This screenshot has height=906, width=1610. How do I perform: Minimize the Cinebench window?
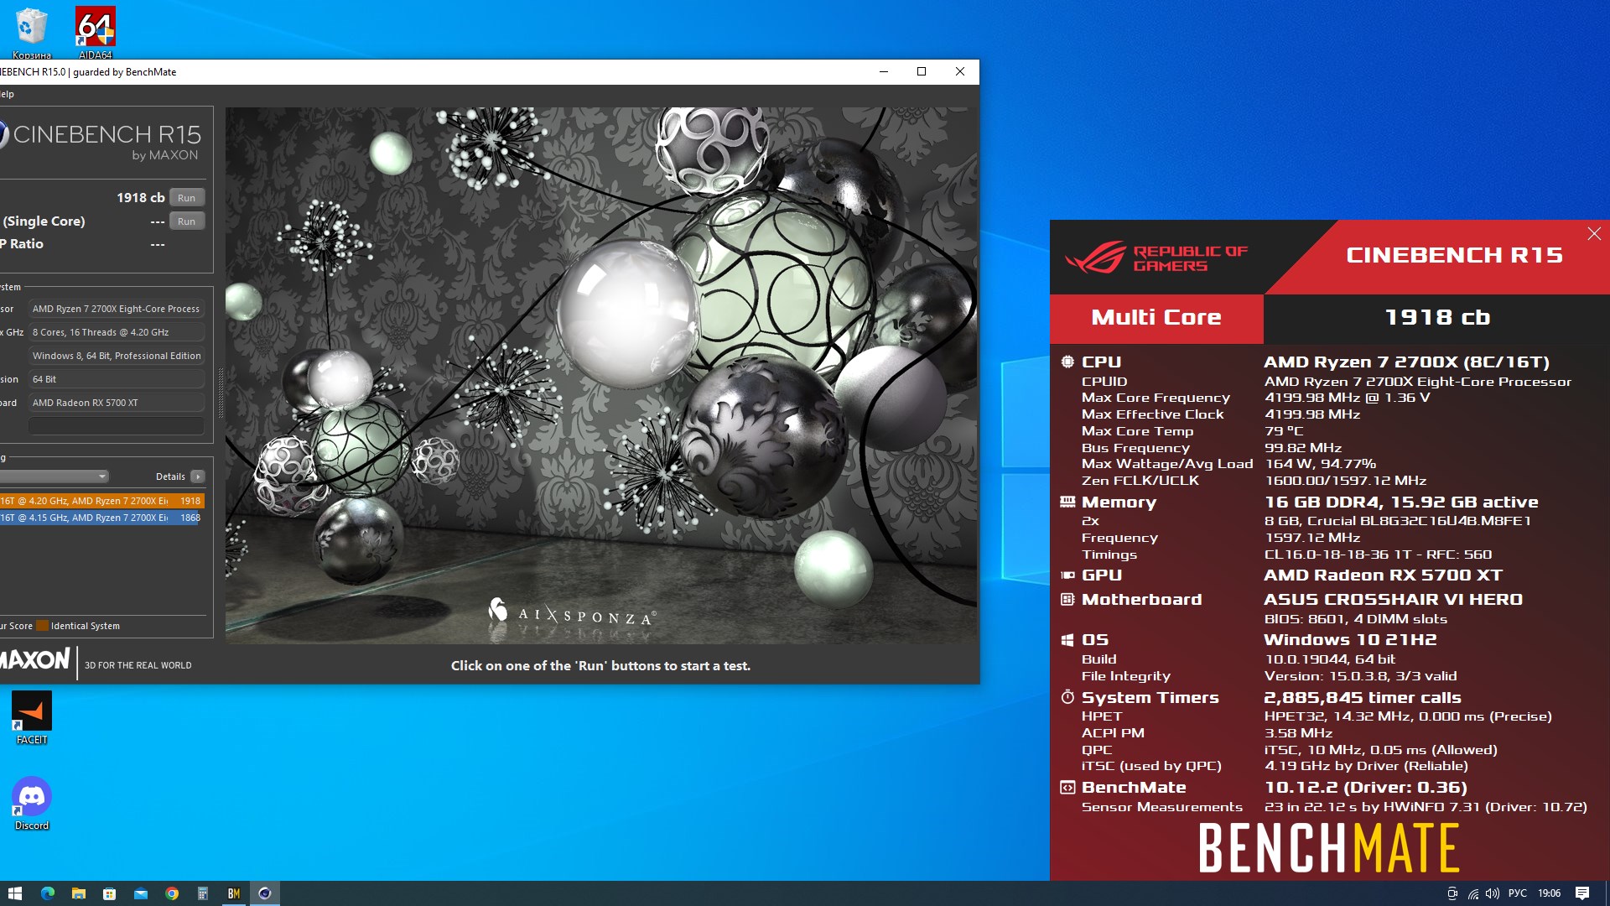[883, 71]
